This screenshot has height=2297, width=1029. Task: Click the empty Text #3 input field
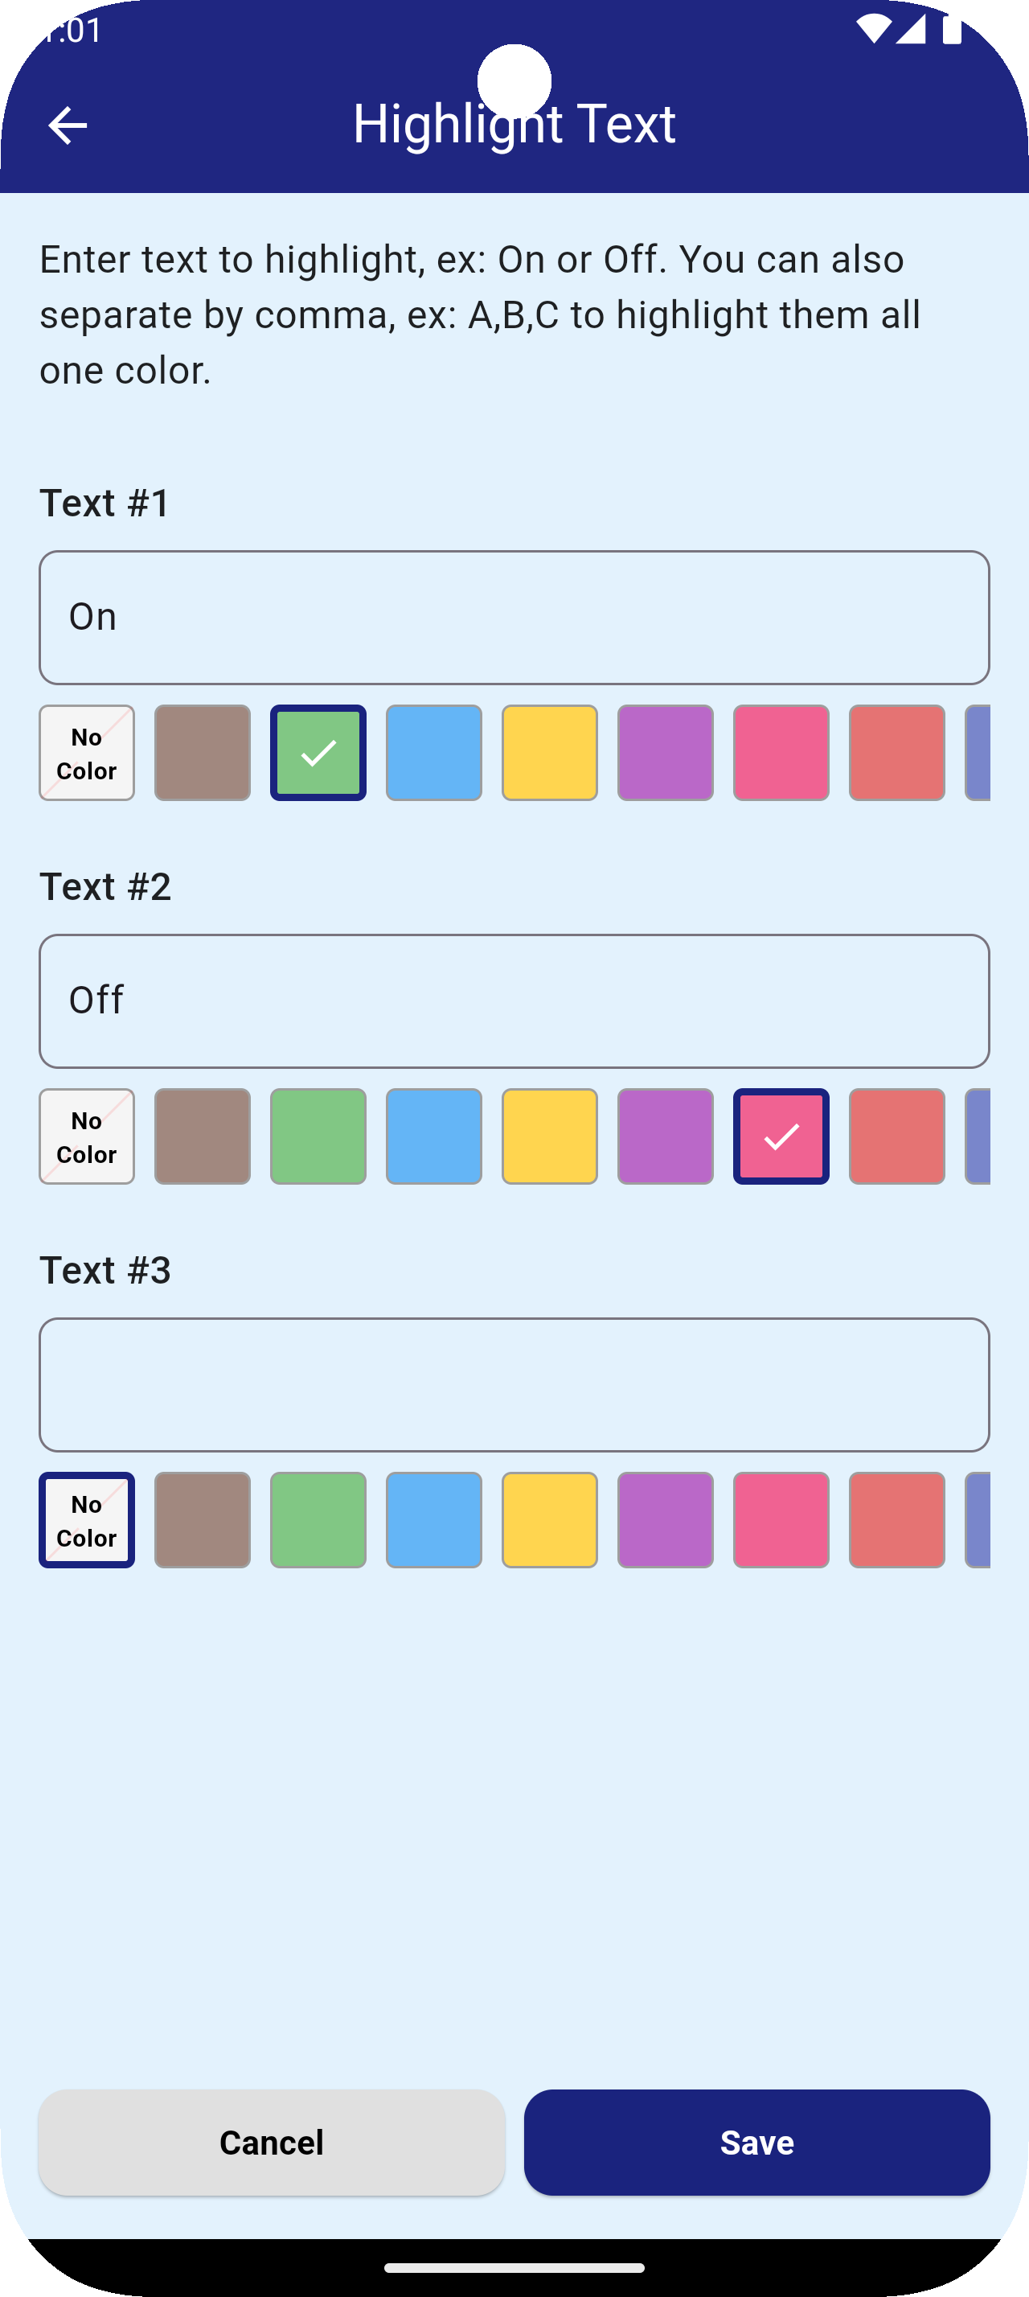coord(514,1384)
